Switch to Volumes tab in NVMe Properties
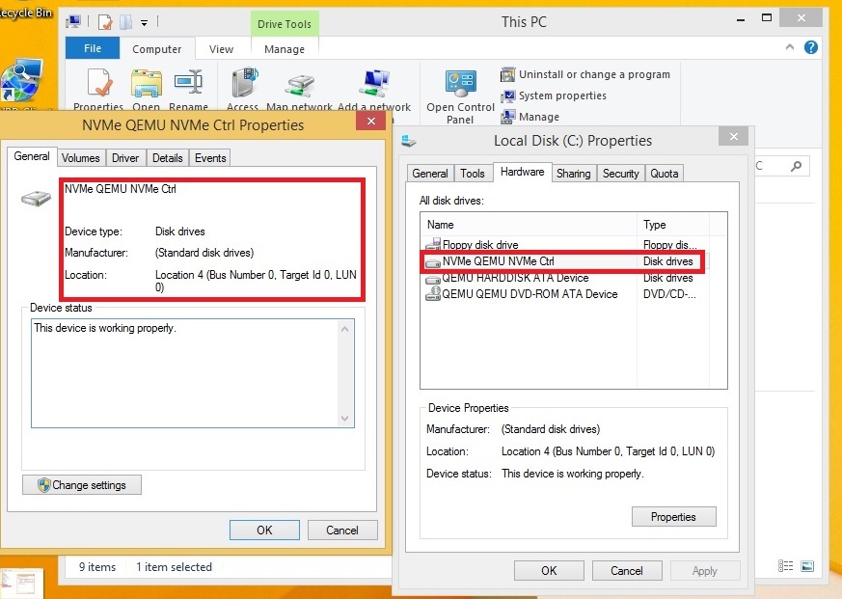Screen dimensions: 842x599 coord(81,158)
